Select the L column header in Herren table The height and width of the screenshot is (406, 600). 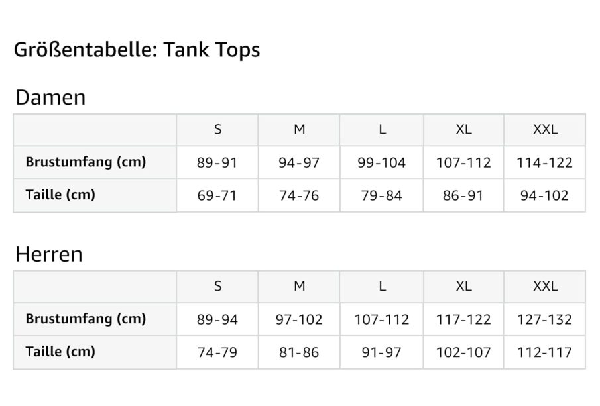click(382, 286)
